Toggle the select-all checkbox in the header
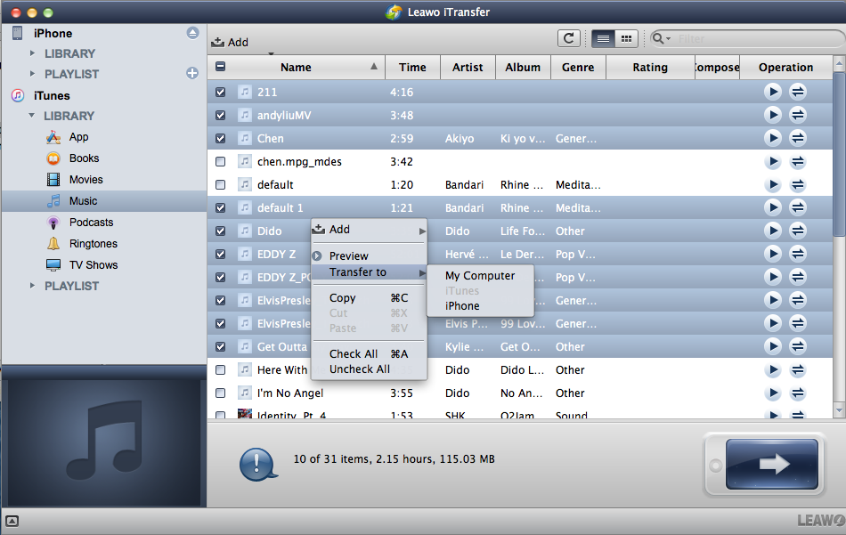This screenshot has width=846, height=535. (x=221, y=67)
